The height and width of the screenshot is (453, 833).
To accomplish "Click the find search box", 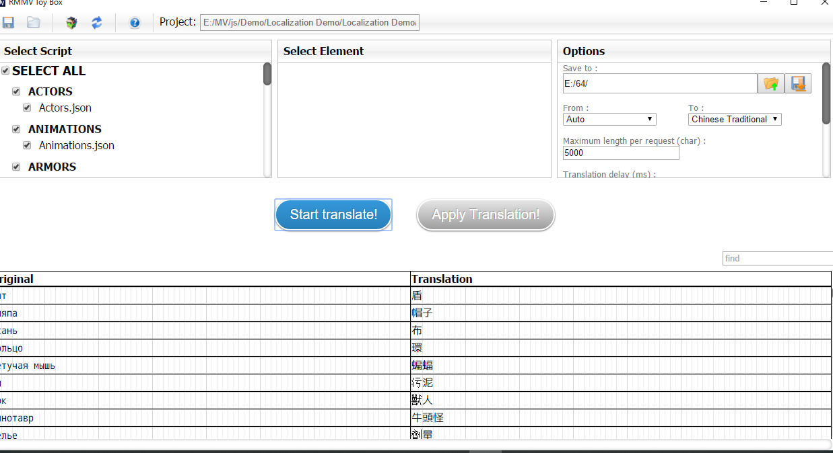I will [x=778, y=258].
